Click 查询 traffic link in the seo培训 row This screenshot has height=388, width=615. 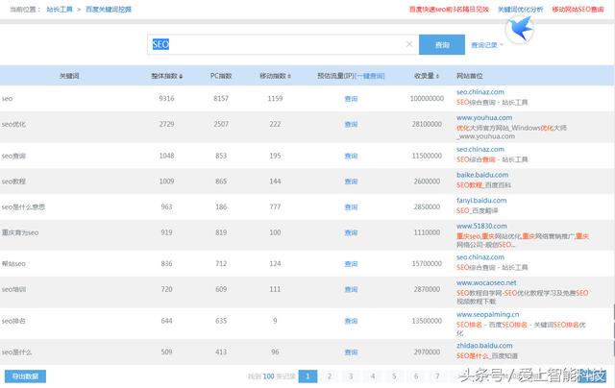[351, 289]
